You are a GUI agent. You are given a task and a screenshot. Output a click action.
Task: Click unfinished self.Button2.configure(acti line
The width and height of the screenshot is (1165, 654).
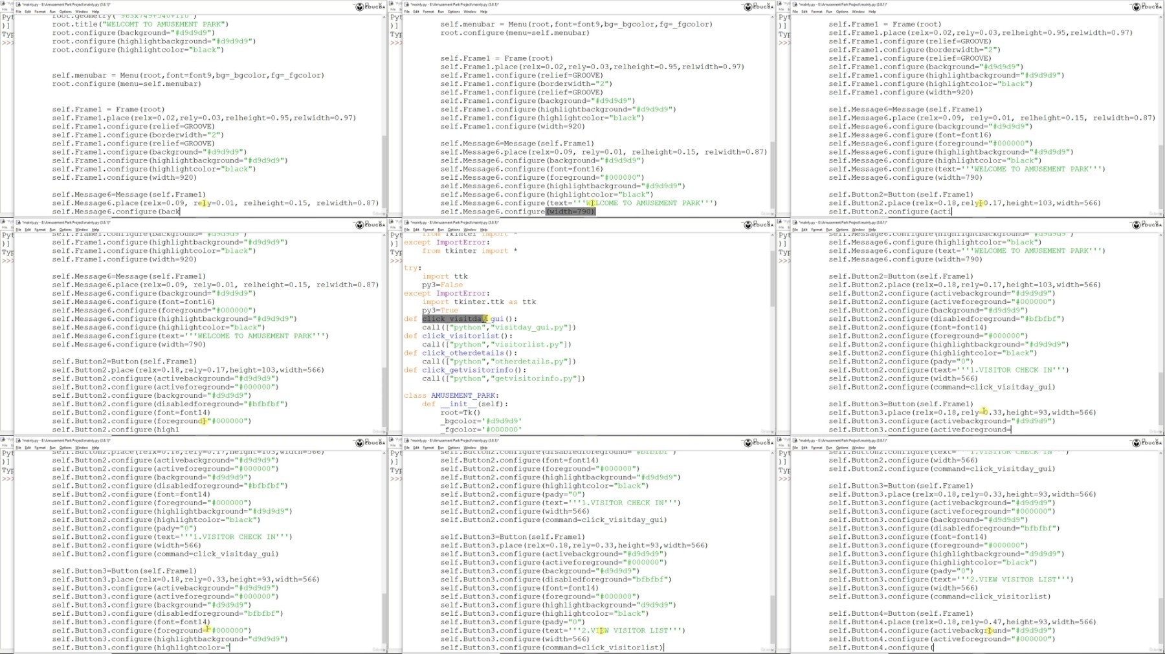pos(890,212)
